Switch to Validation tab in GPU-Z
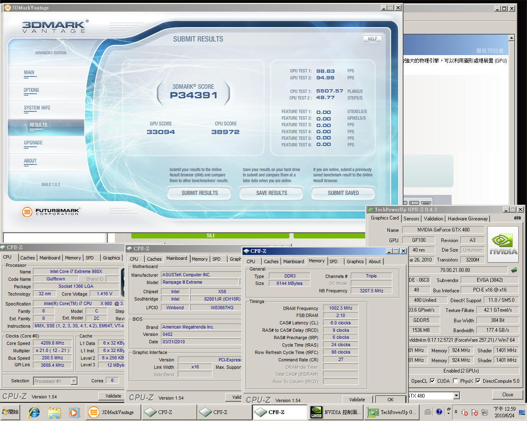The image size is (527, 421). [x=434, y=219]
